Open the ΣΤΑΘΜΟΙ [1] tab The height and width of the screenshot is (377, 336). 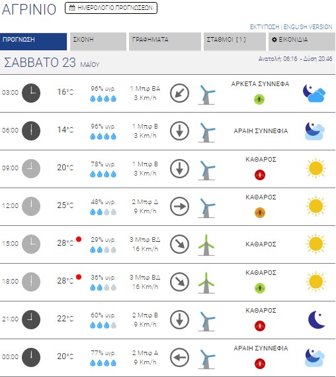pos(235,42)
